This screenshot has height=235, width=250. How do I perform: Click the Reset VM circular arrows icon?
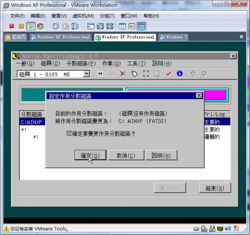point(40,26)
